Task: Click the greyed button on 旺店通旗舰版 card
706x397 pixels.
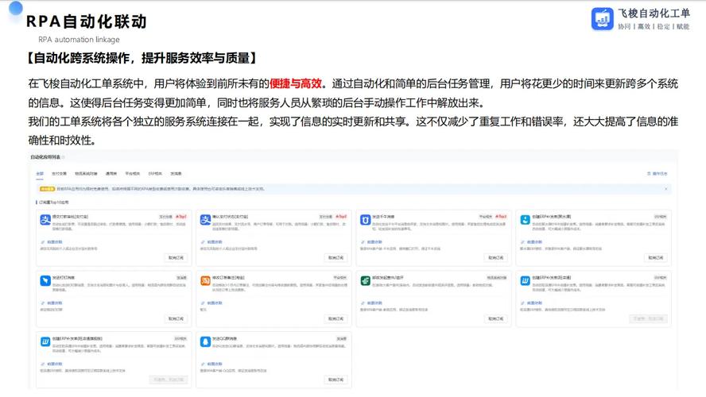Action: click(x=169, y=380)
